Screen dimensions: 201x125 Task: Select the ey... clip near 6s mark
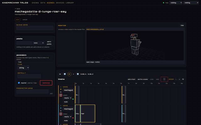pos(124,95)
